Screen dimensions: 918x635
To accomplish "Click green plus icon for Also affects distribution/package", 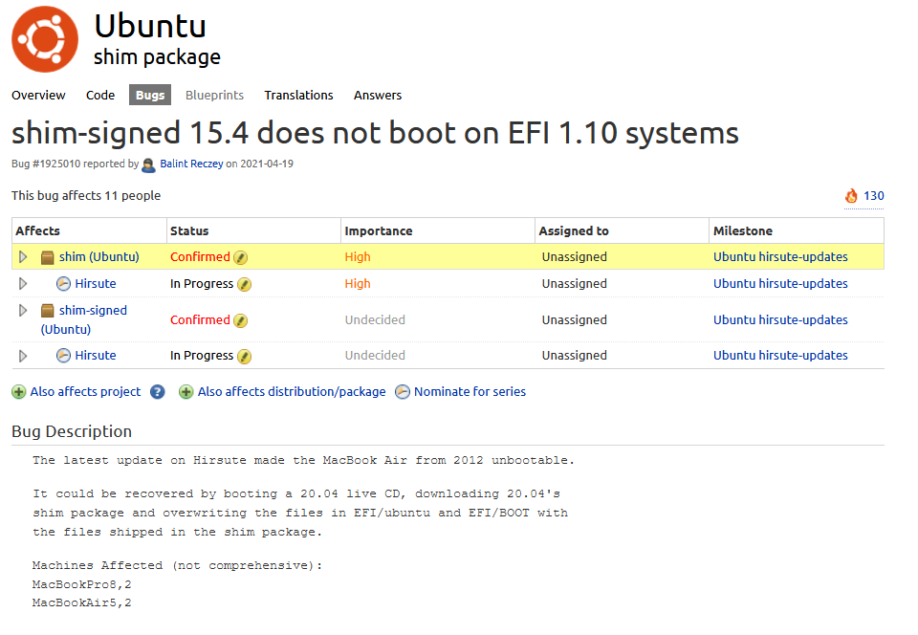I will (186, 392).
